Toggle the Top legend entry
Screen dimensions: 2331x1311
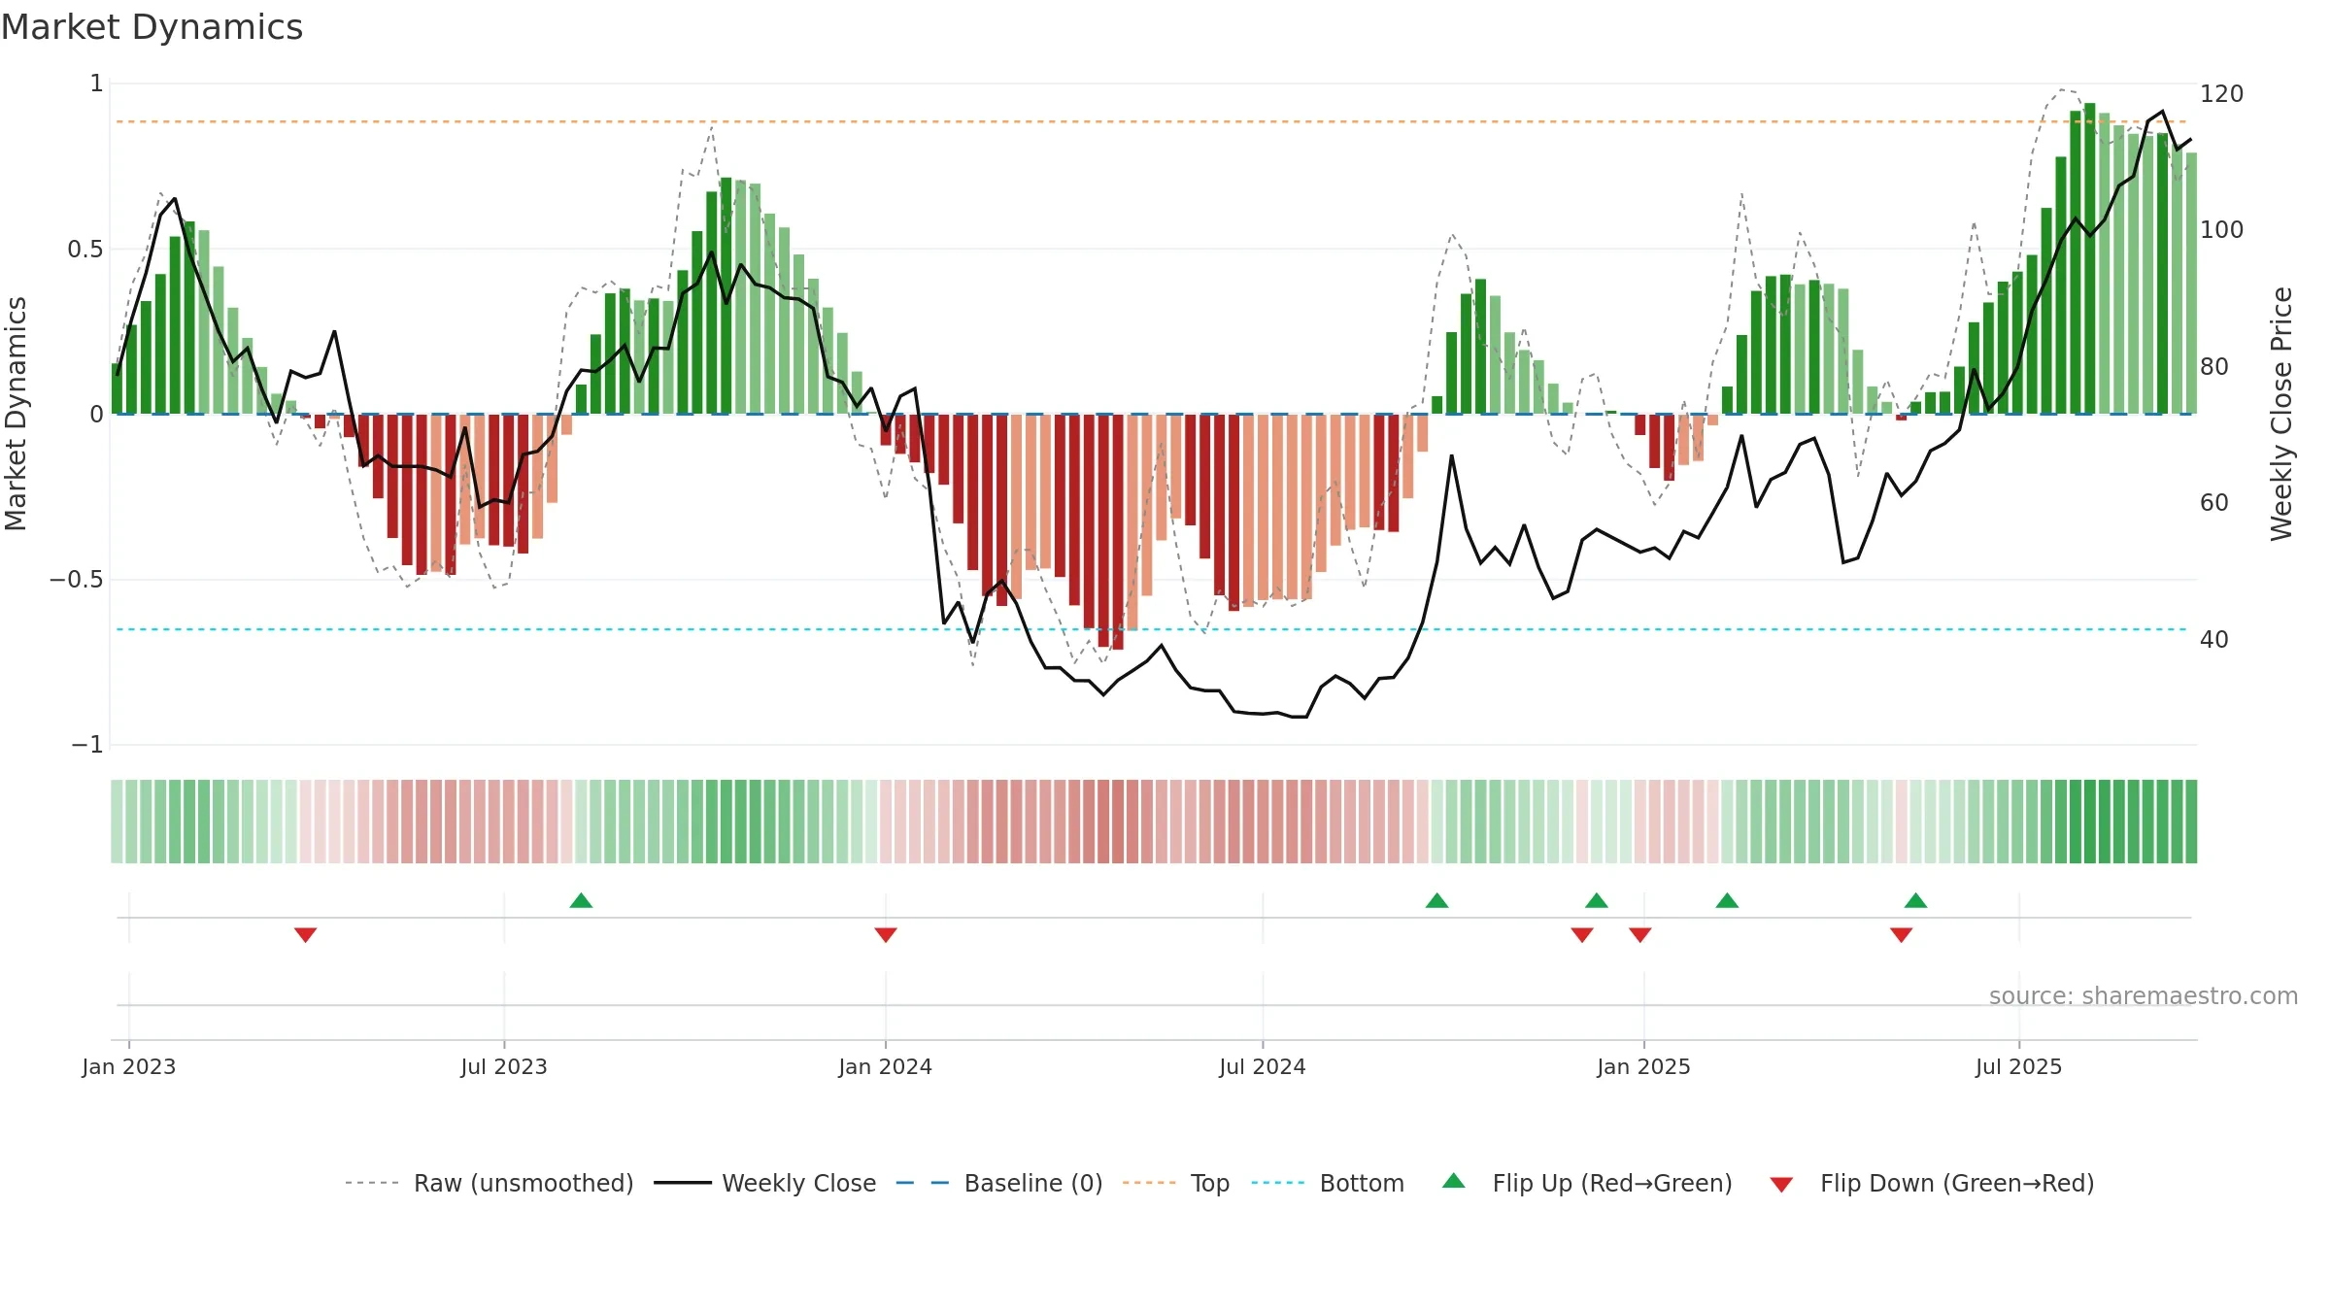coord(1175,1183)
